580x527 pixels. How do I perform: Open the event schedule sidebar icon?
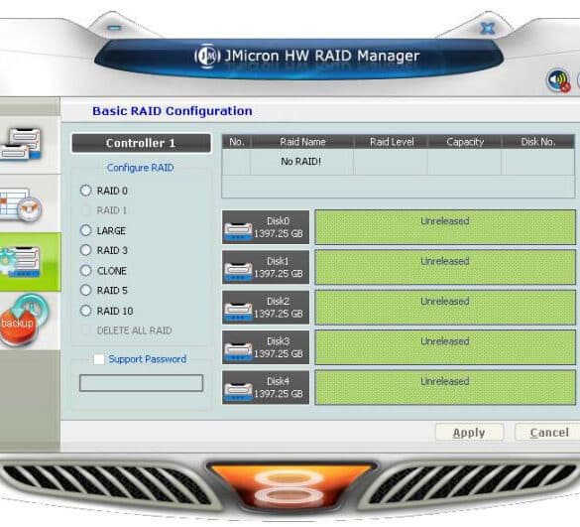pyautogui.click(x=21, y=204)
